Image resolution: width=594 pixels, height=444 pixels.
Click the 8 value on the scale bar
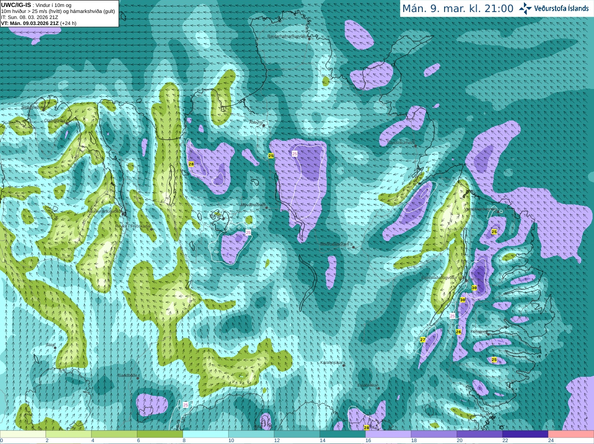[x=184, y=441]
